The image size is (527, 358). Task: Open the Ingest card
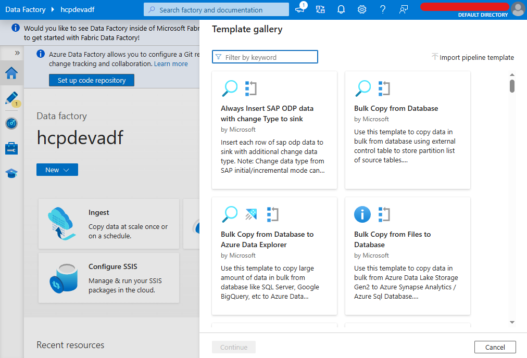[x=109, y=224]
